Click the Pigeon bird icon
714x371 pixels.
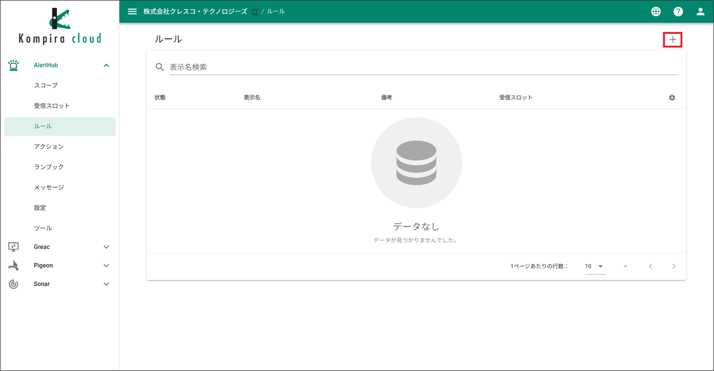[x=13, y=266]
